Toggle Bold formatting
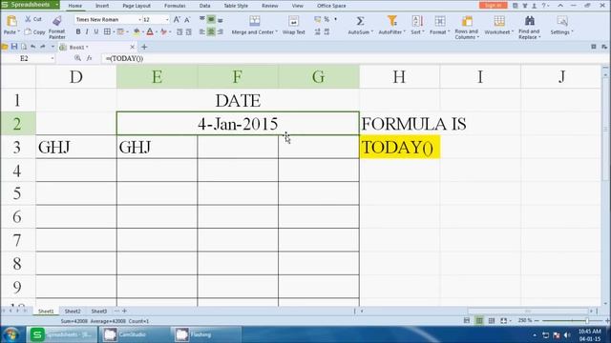Viewport: 611px width, 343px height. click(x=78, y=31)
